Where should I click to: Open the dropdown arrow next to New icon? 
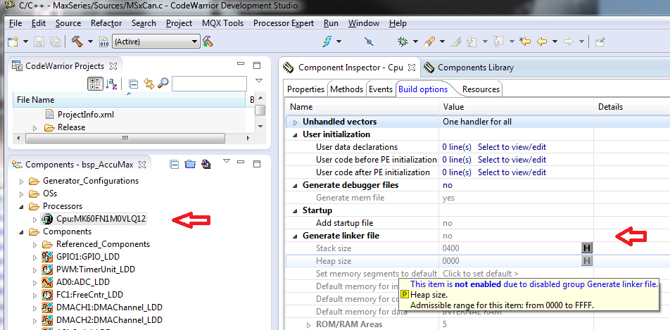25,42
